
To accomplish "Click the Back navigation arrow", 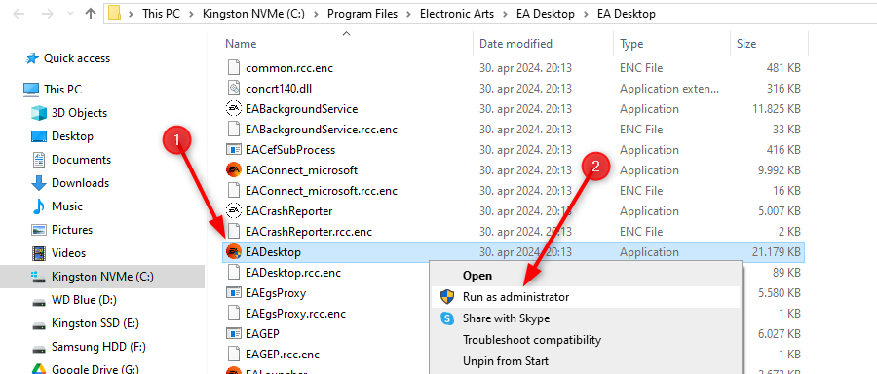I will 18,14.
